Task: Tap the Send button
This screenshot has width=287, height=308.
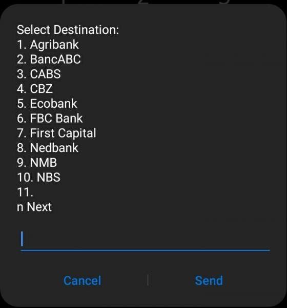Action: (x=209, y=280)
